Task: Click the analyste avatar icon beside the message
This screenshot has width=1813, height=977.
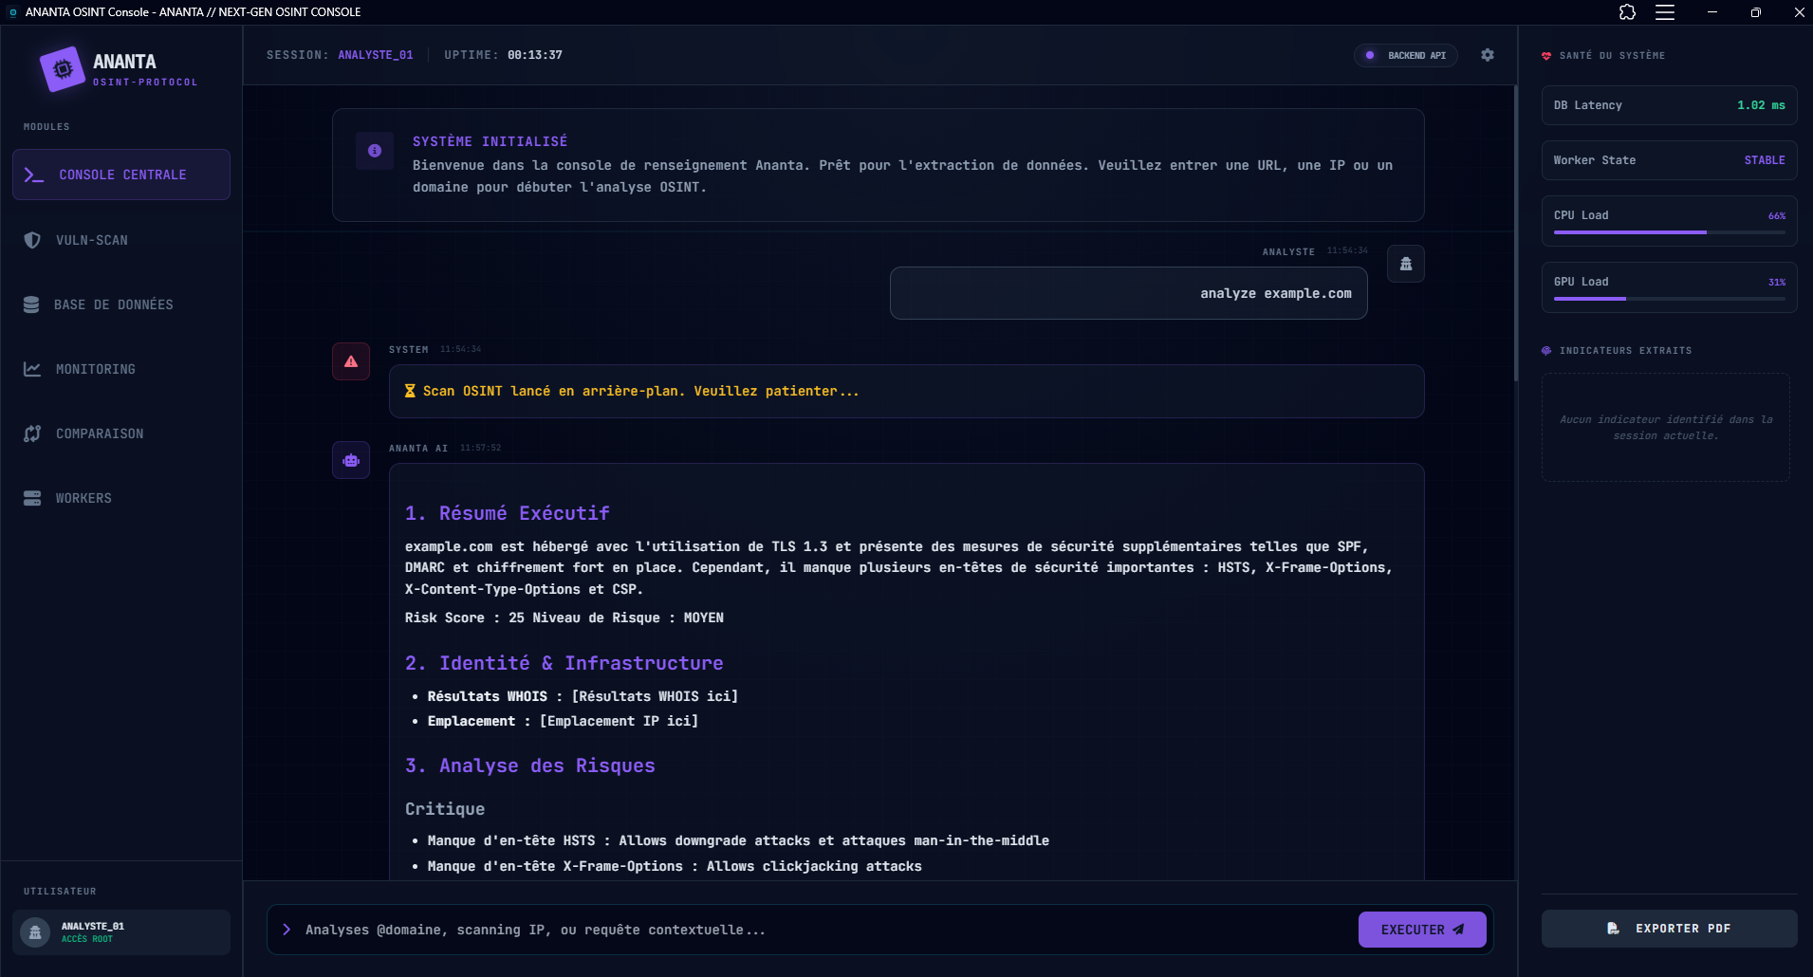Action: point(1406,264)
